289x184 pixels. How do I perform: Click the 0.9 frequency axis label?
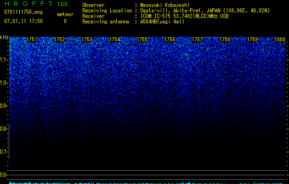click(x=4, y=105)
